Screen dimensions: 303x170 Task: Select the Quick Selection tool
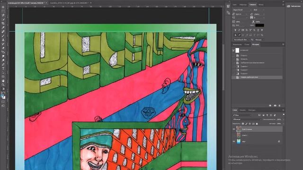pyautogui.click(x=3, y=19)
